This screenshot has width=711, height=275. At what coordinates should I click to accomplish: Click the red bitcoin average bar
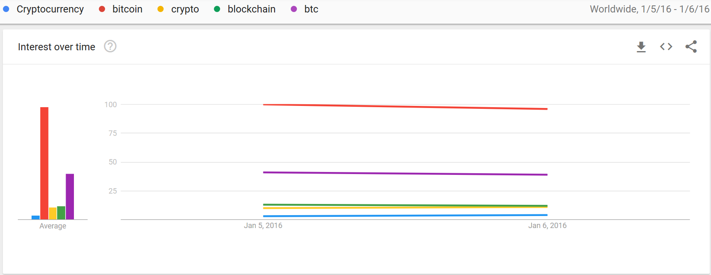pos(44,163)
